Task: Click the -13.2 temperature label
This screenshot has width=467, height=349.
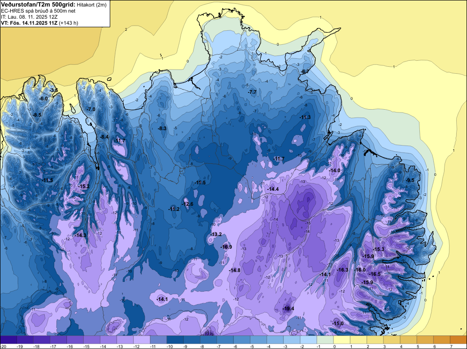Action: coord(216,234)
